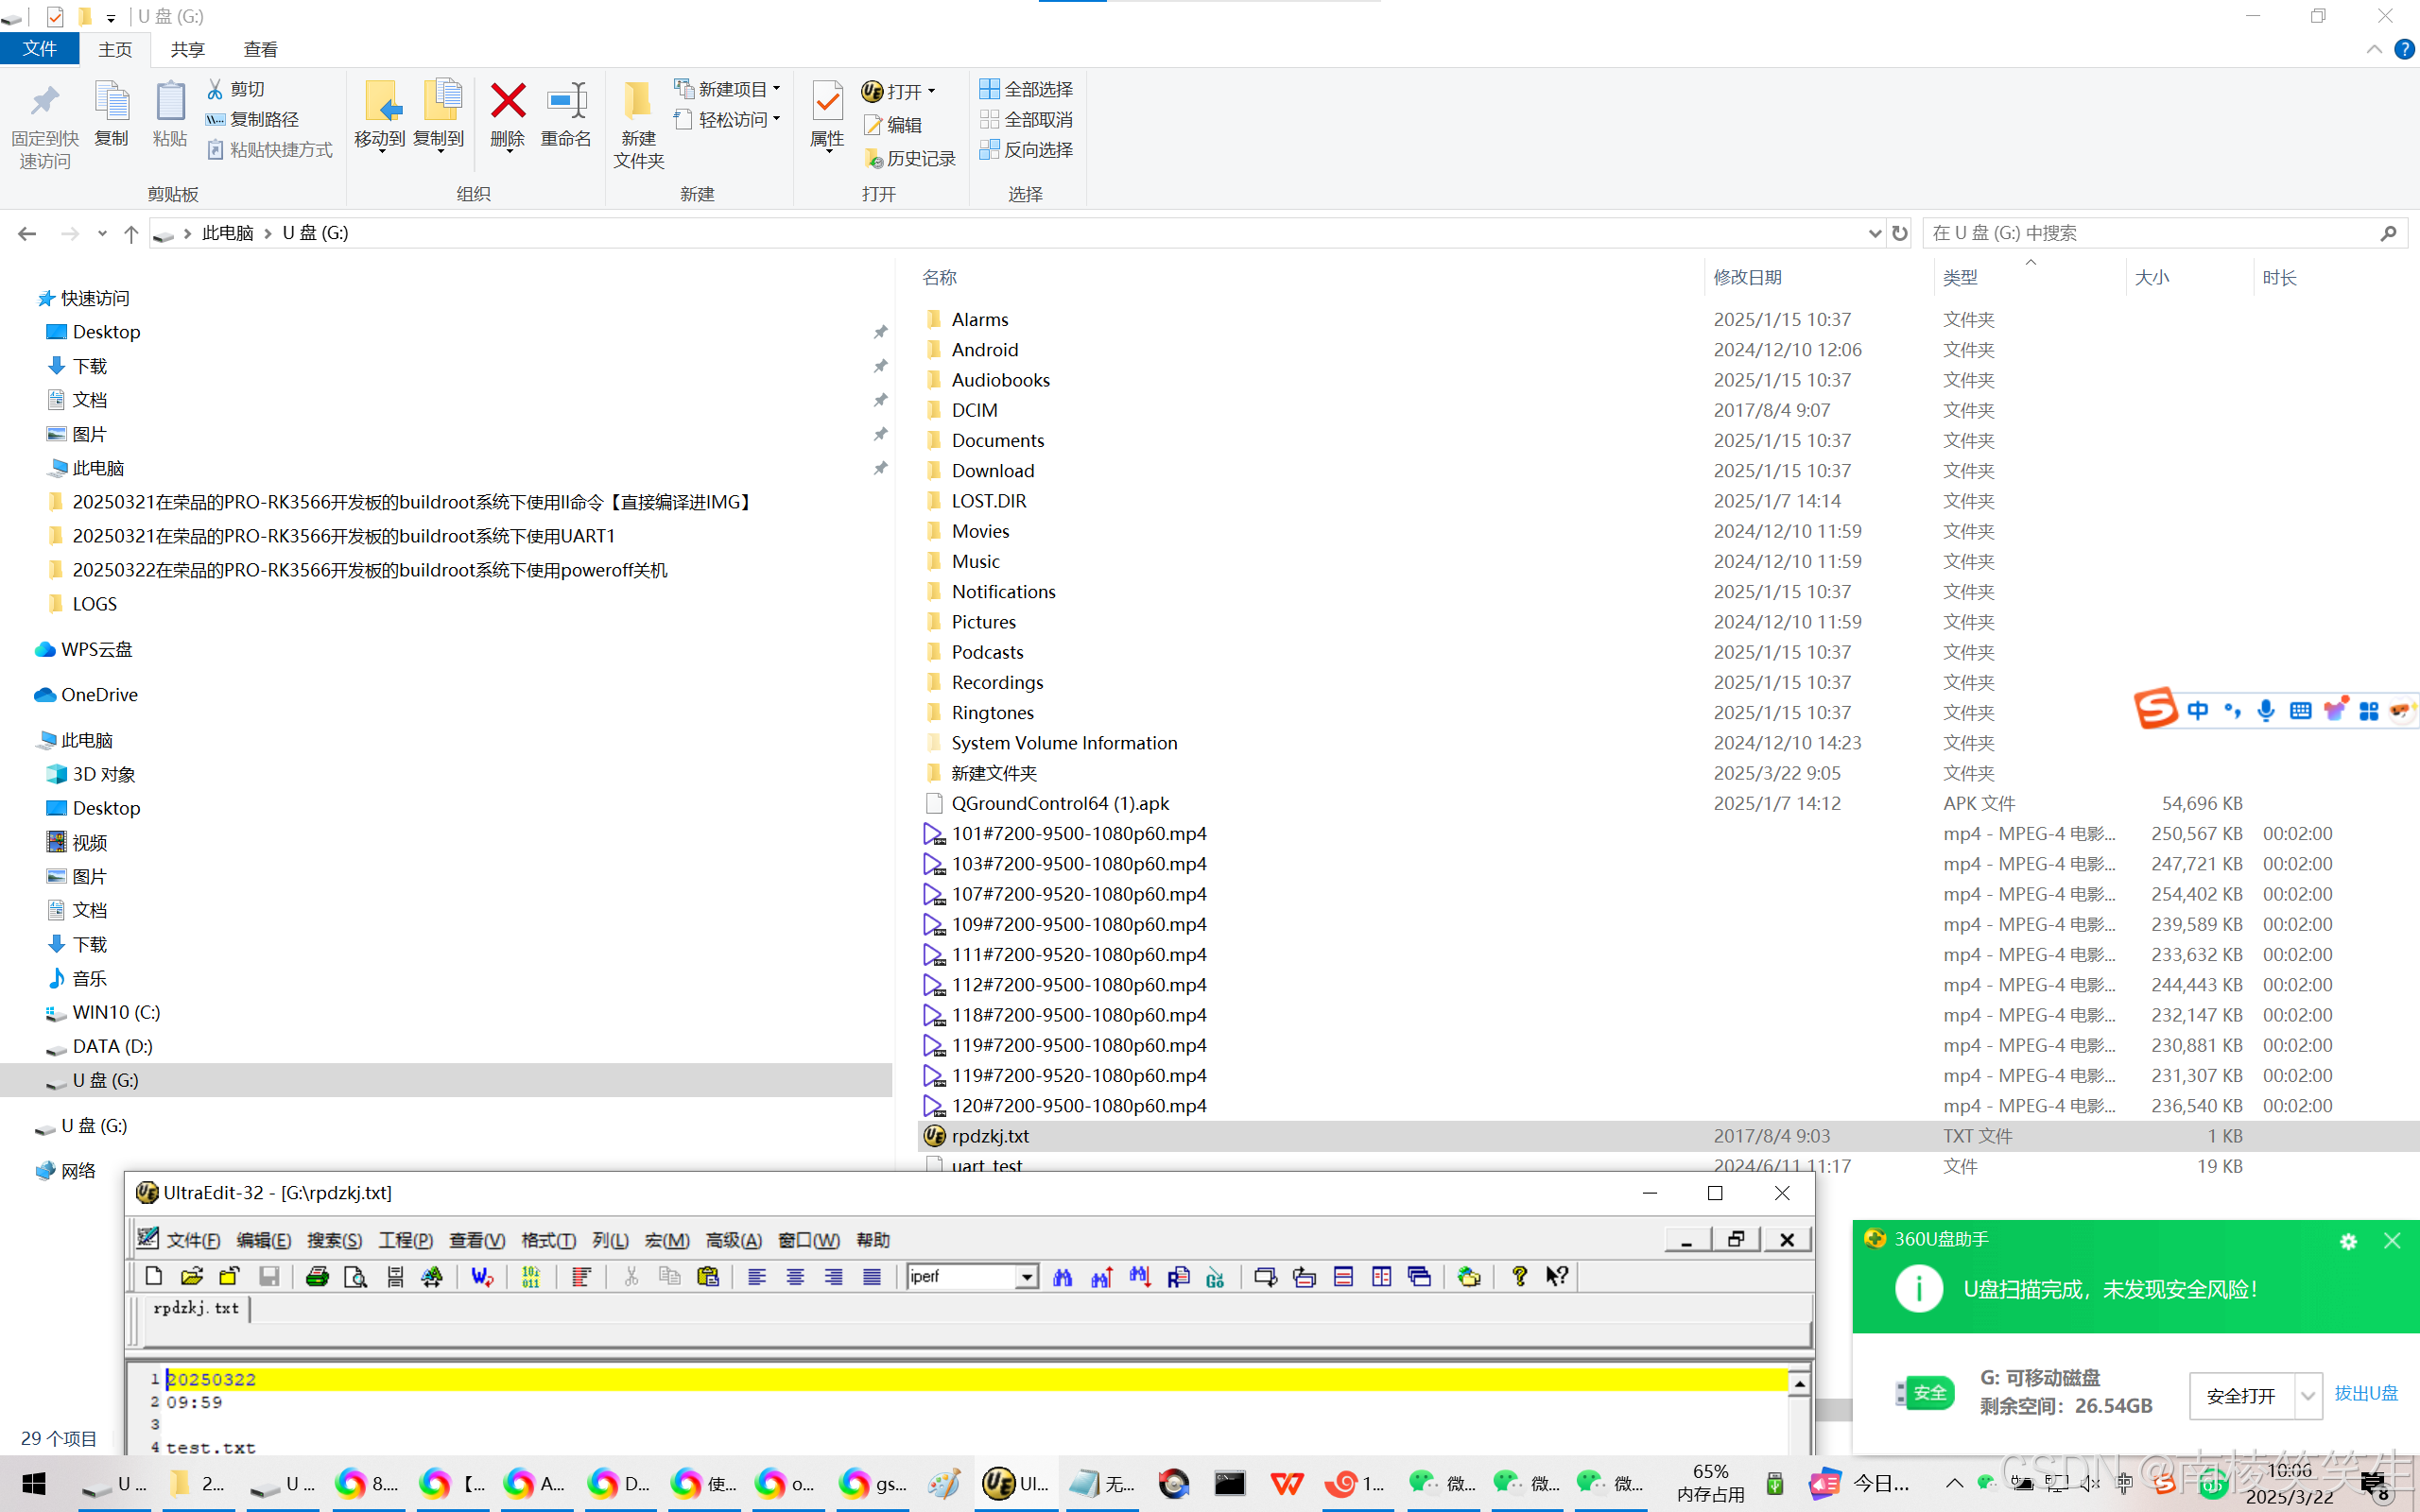Switch to the 查看 ribbon tab
This screenshot has height=1512, width=2420.
[260, 49]
